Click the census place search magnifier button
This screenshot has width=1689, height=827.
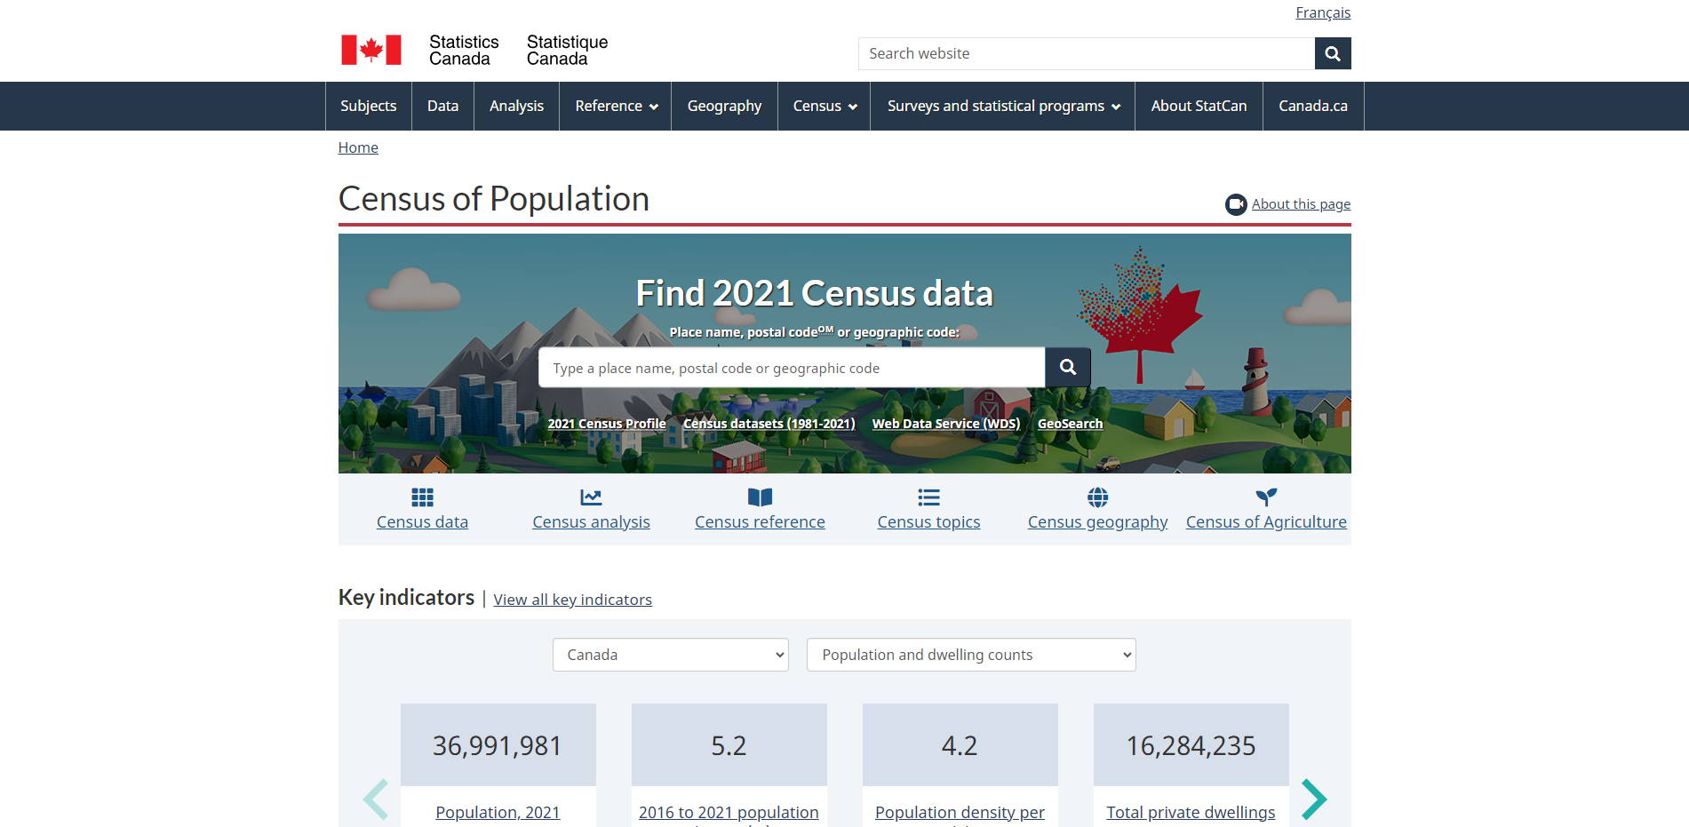1068,368
